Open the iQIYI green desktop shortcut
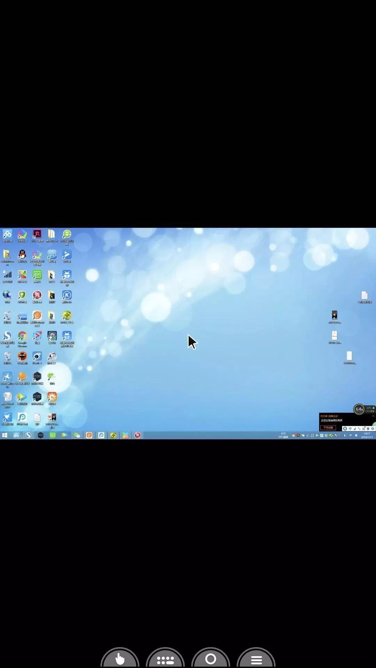 coord(37,276)
